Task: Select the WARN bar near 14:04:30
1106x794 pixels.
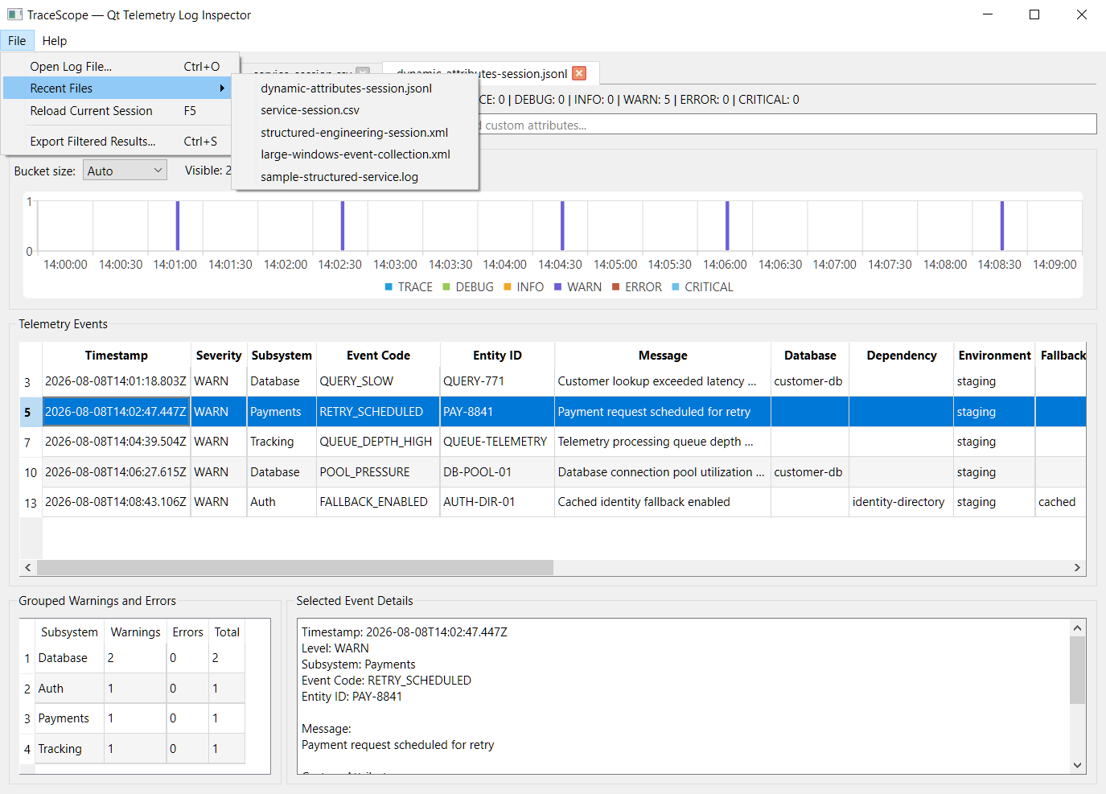Action: click(x=562, y=225)
